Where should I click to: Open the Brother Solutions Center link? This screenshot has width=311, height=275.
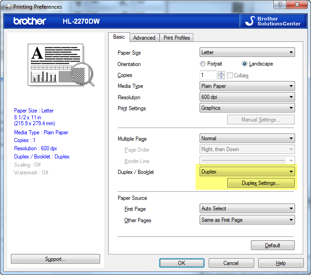(272, 21)
